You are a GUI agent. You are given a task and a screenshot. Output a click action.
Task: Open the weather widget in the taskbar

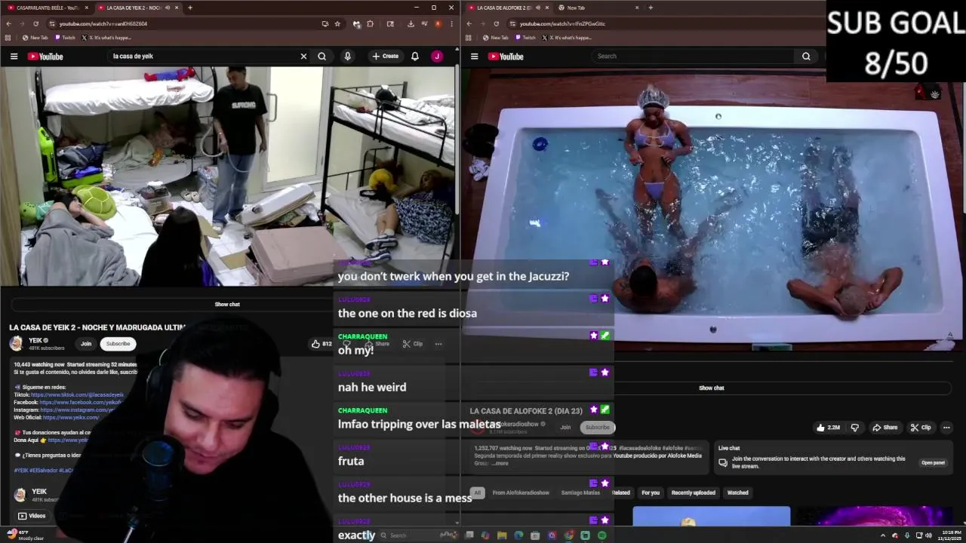[x=26, y=535]
